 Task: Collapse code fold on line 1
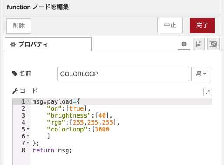click(28, 101)
